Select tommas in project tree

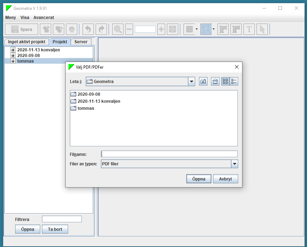click(25, 61)
